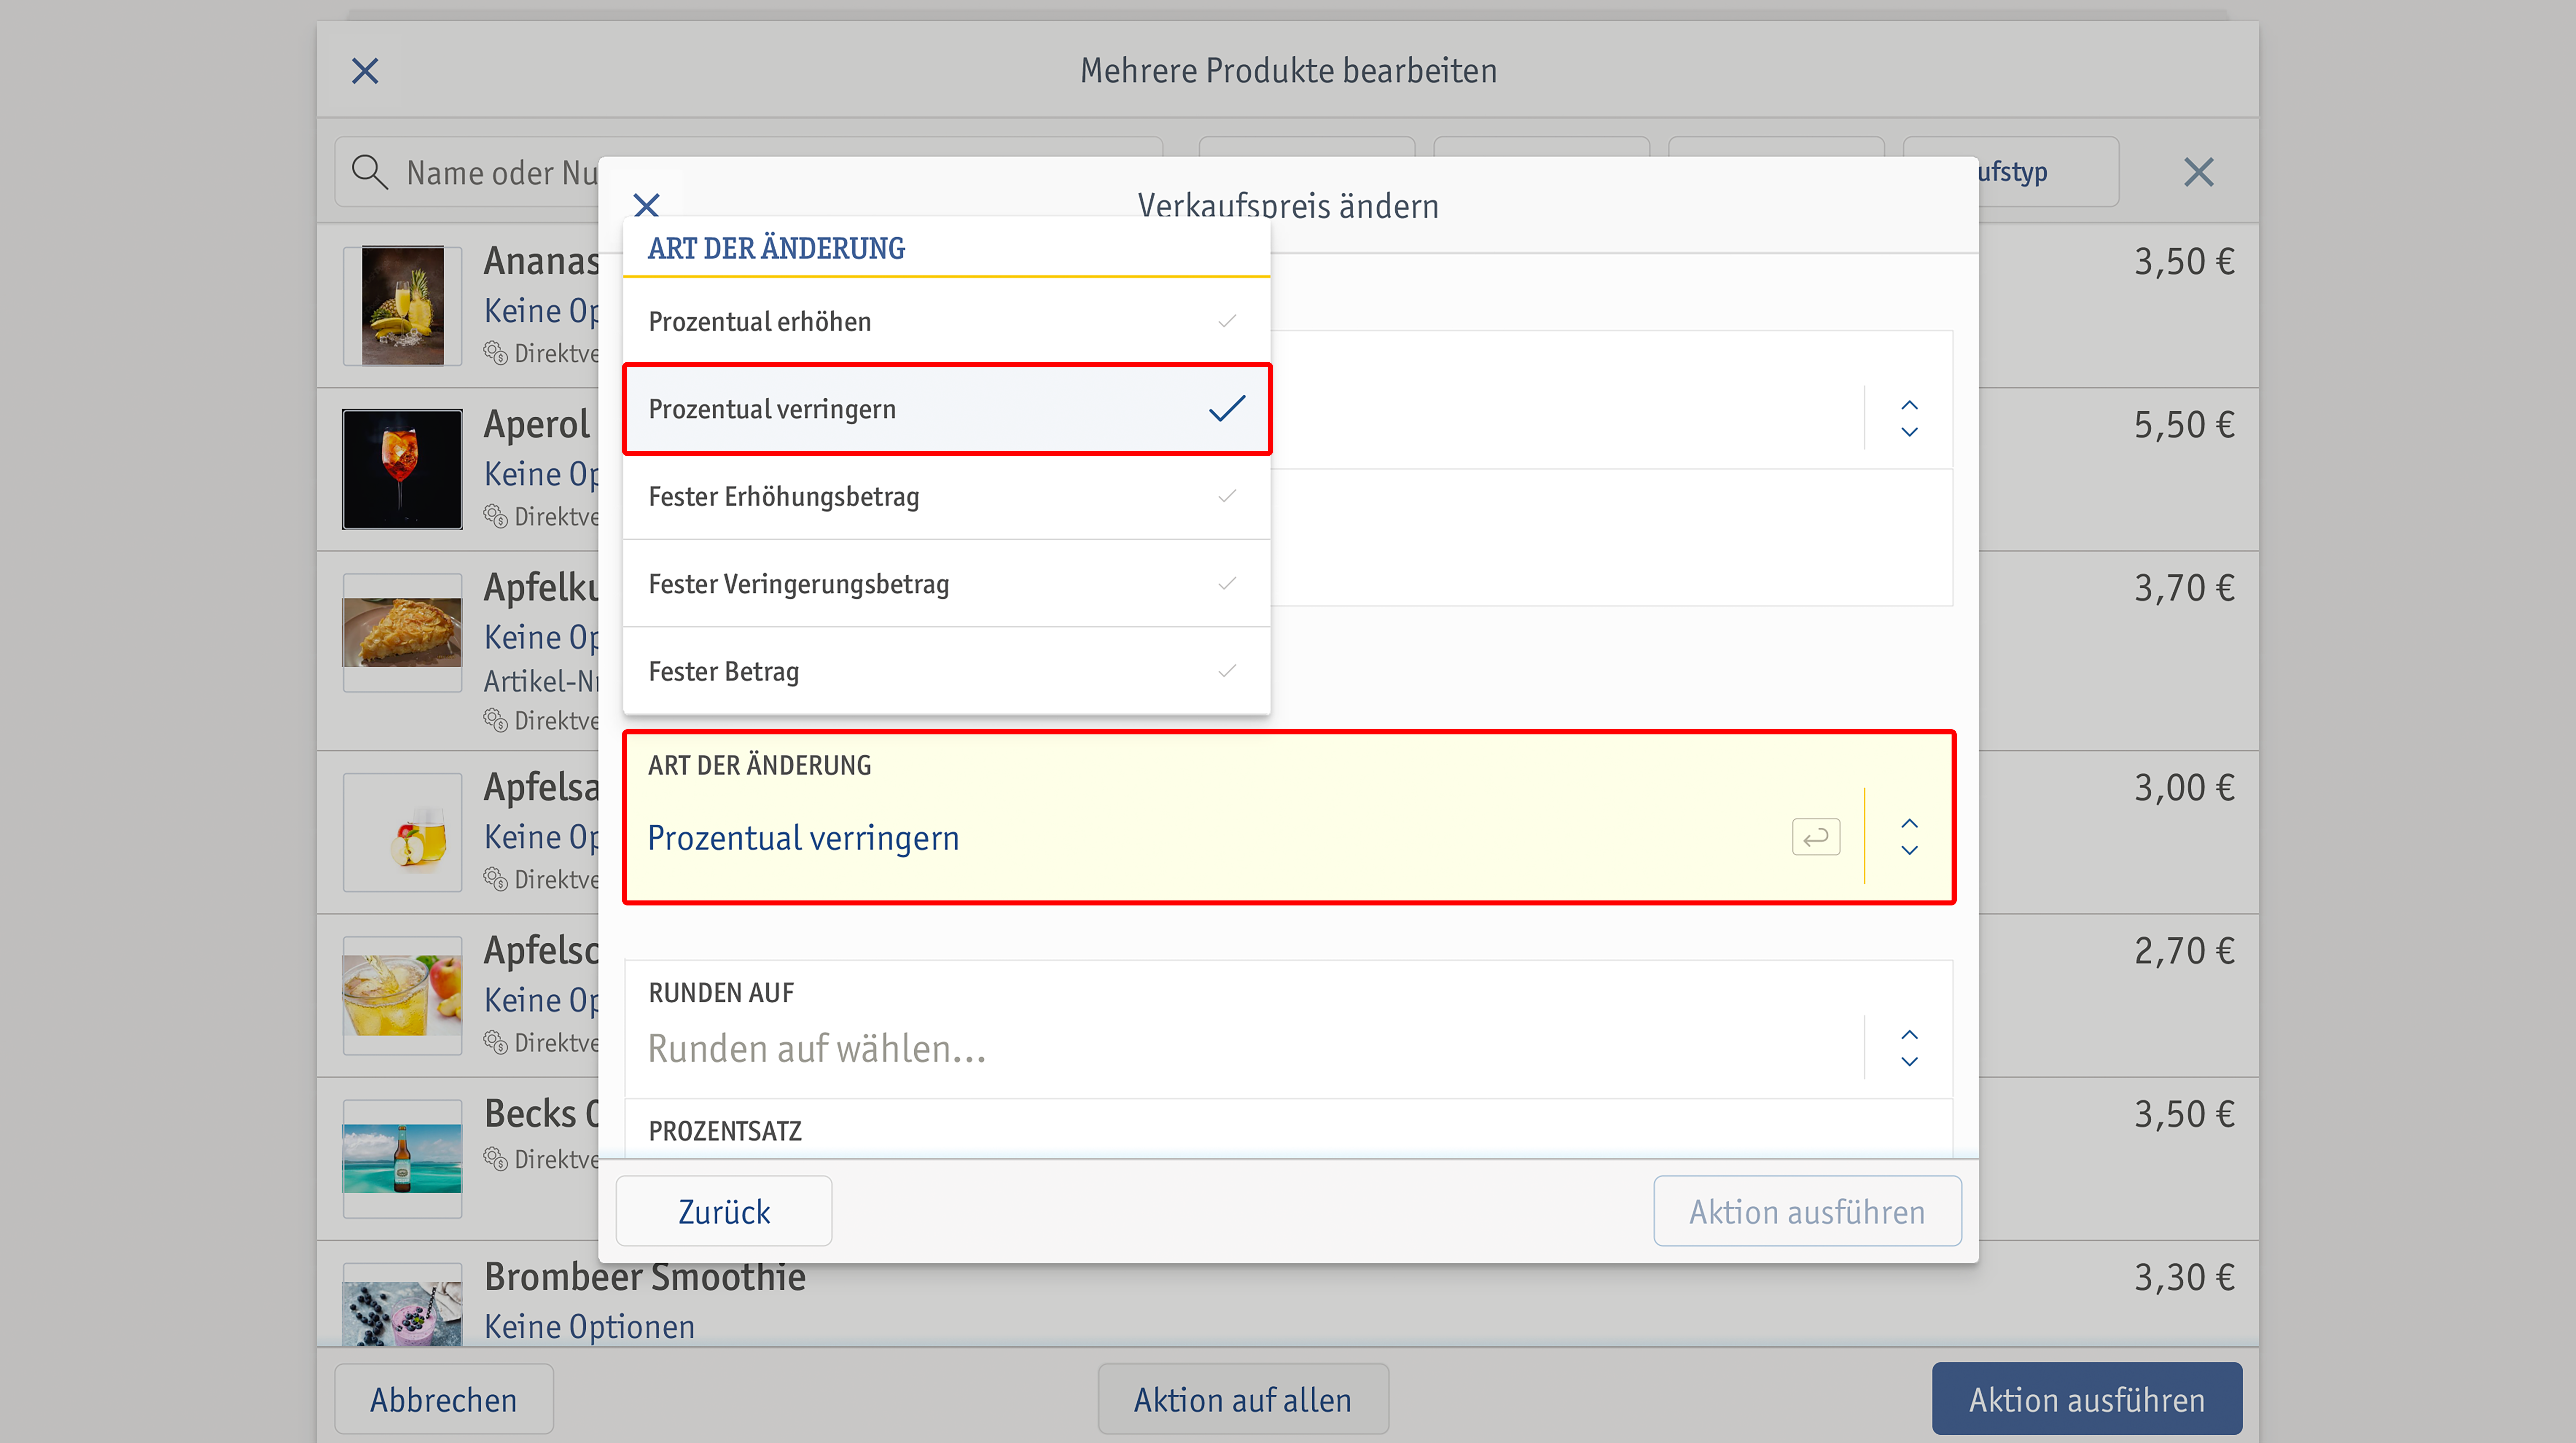Click the Runden auf wählen field
Viewport: 2576px width, 1443px height.
pos(1288,1029)
